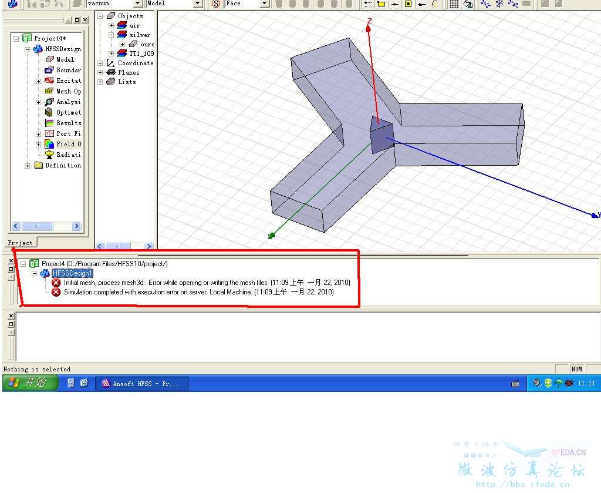Viewport: 601px width, 493px height.
Task: Click the red S snap-mode toolbar icon
Action: pyautogui.click(x=216, y=4)
